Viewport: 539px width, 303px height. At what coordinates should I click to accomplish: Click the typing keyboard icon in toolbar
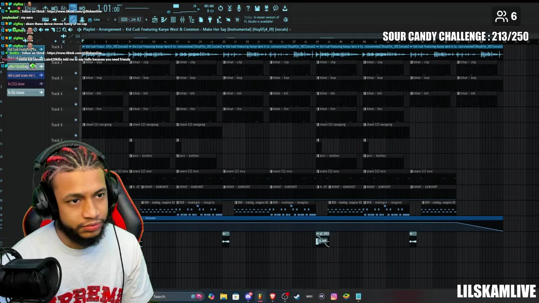pyautogui.click(x=45, y=19)
